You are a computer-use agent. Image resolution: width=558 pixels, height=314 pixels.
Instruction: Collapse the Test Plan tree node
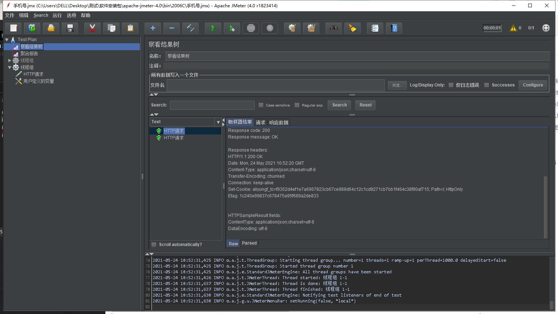click(7, 40)
